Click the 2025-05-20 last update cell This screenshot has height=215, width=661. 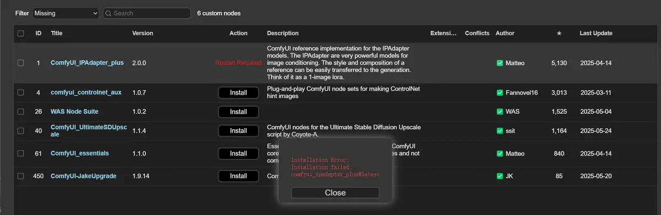click(x=596, y=176)
